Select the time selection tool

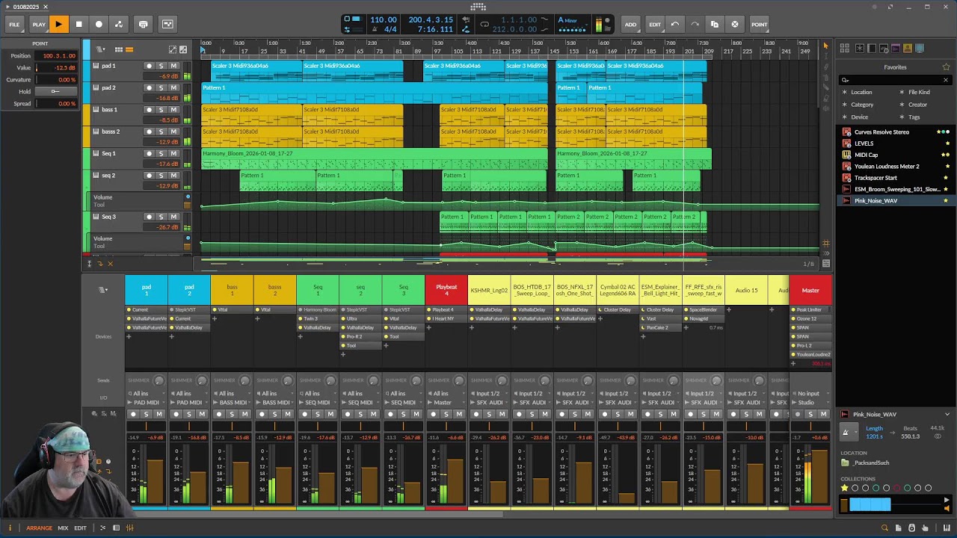point(825,56)
